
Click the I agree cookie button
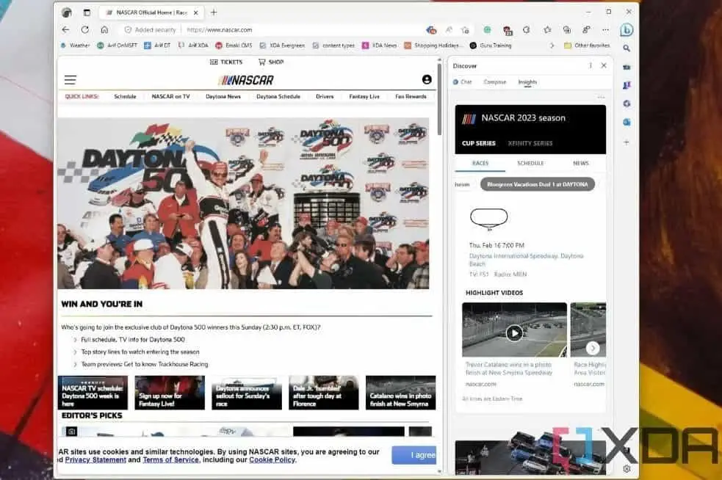click(414, 455)
